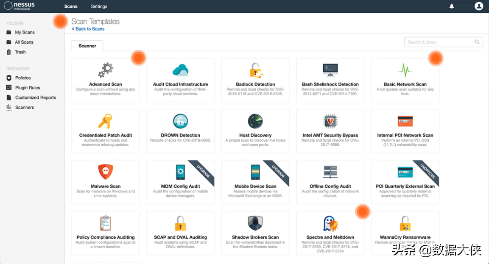Click the Internal PCI Network Scan card icon
The image size is (489, 264).
[x=405, y=121]
